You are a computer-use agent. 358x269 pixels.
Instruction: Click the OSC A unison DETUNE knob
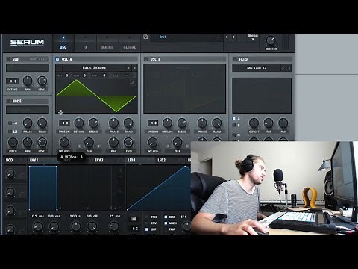click(x=79, y=123)
